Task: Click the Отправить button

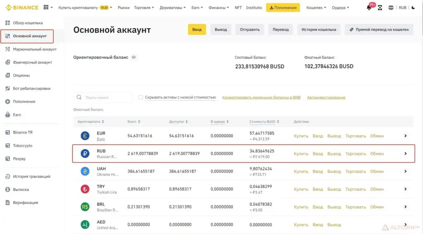Action: (250, 30)
